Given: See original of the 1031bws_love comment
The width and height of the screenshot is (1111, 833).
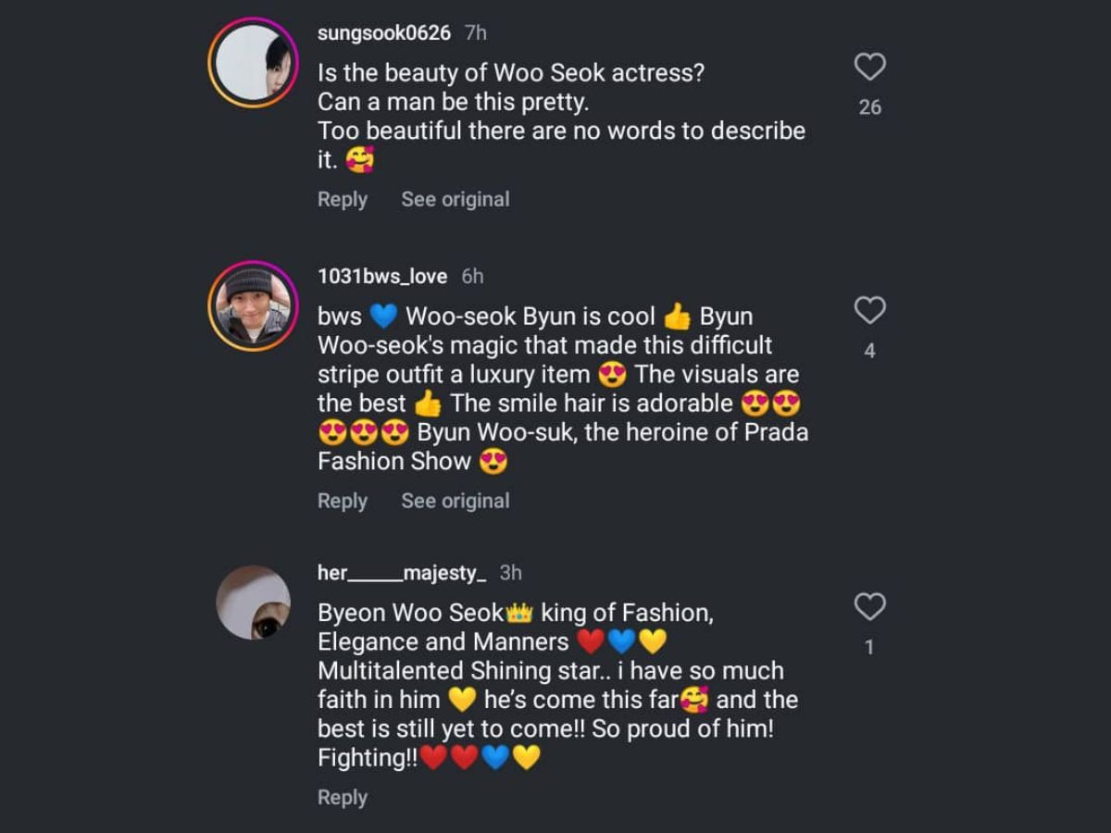Looking at the screenshot, I should (455, 501).
